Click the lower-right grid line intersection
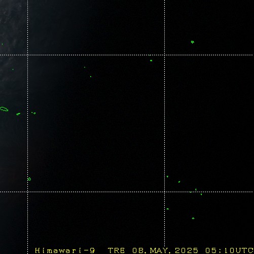Image resolution: width=254 pixels, height=254 pixels. (x=165, y=192)
